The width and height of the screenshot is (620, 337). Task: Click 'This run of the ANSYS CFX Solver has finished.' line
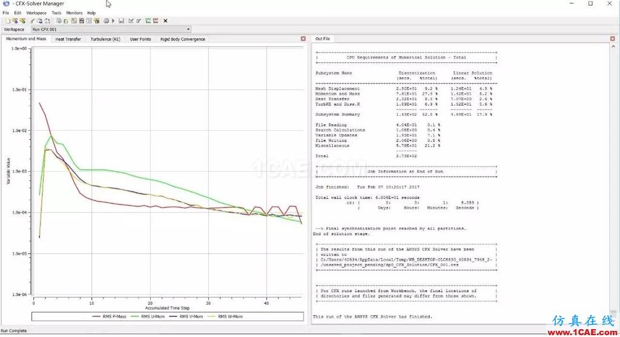click(x=372, y=316)
